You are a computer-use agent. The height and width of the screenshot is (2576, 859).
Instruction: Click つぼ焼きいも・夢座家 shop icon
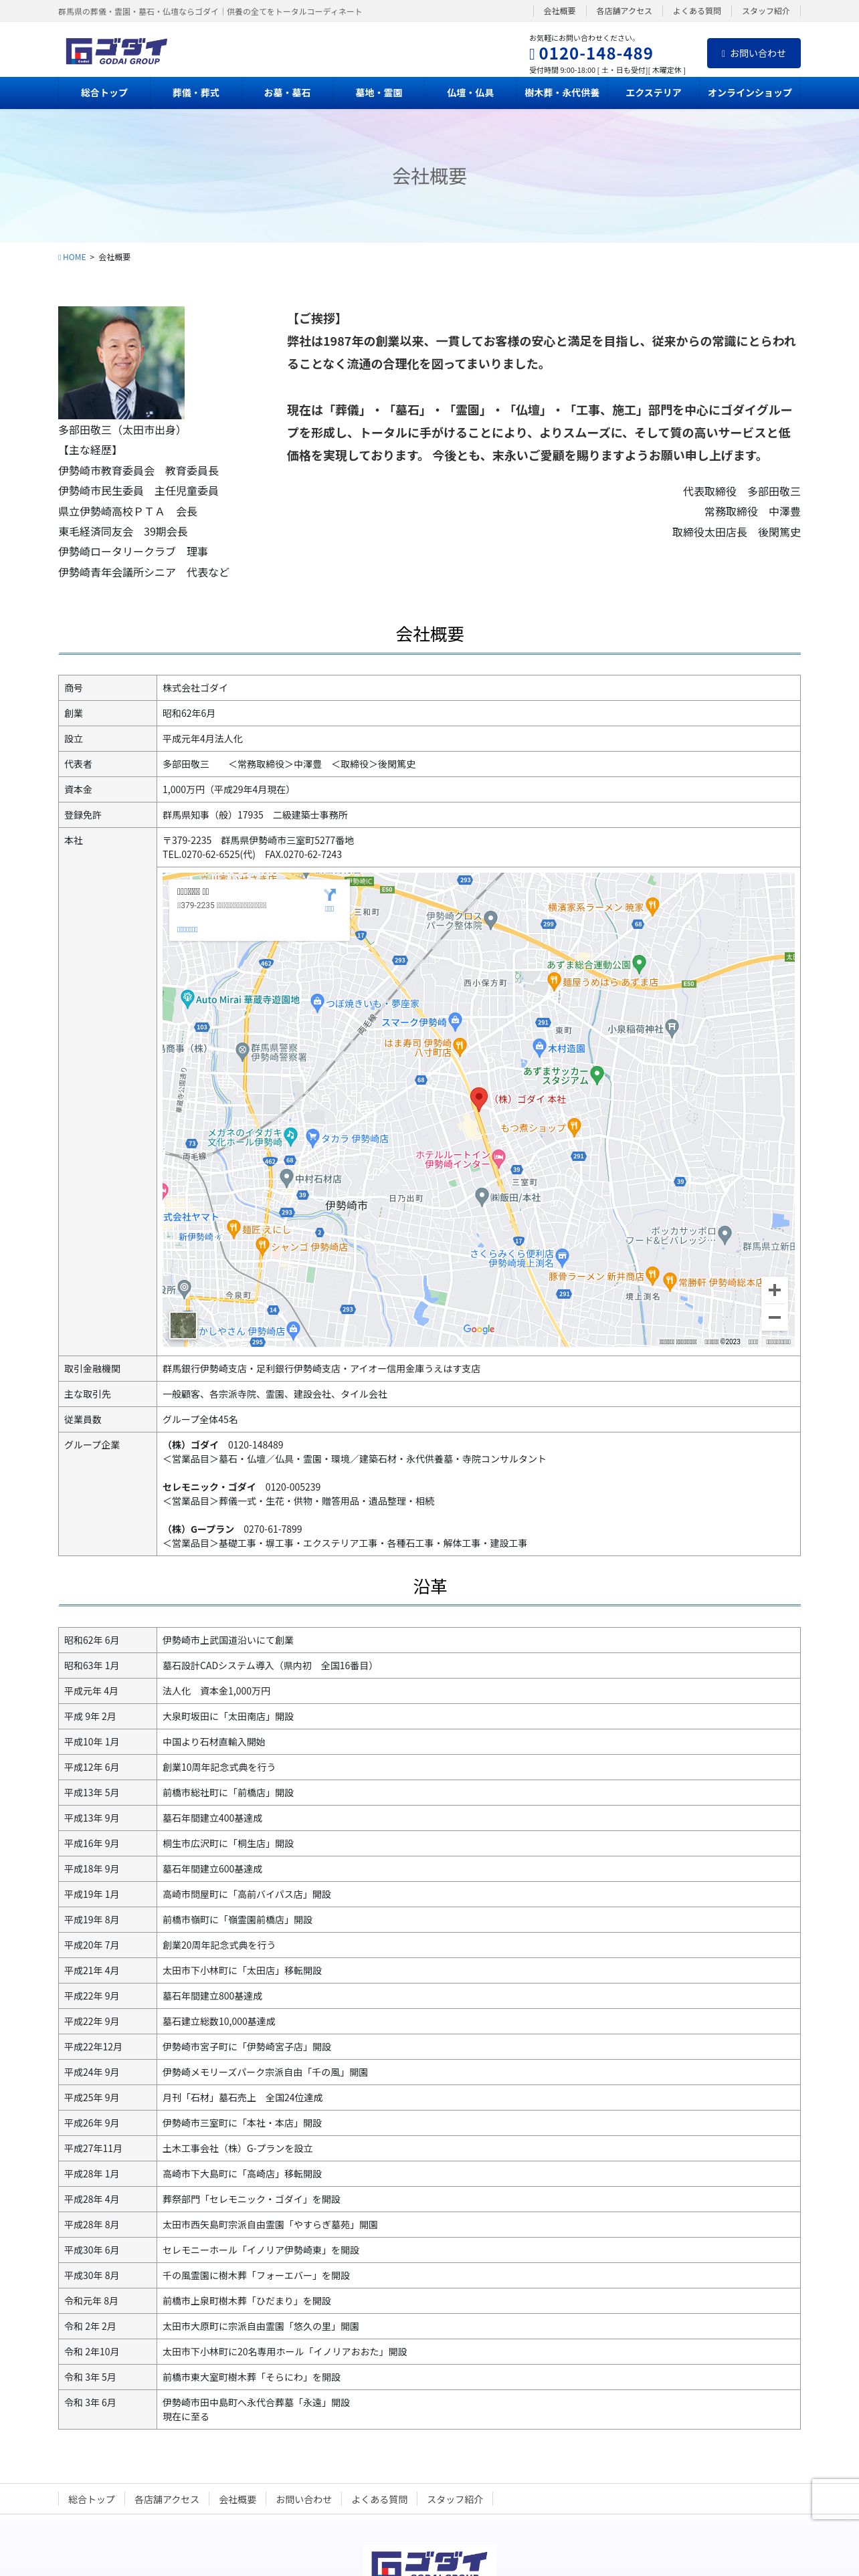[x=317, y=1002]
